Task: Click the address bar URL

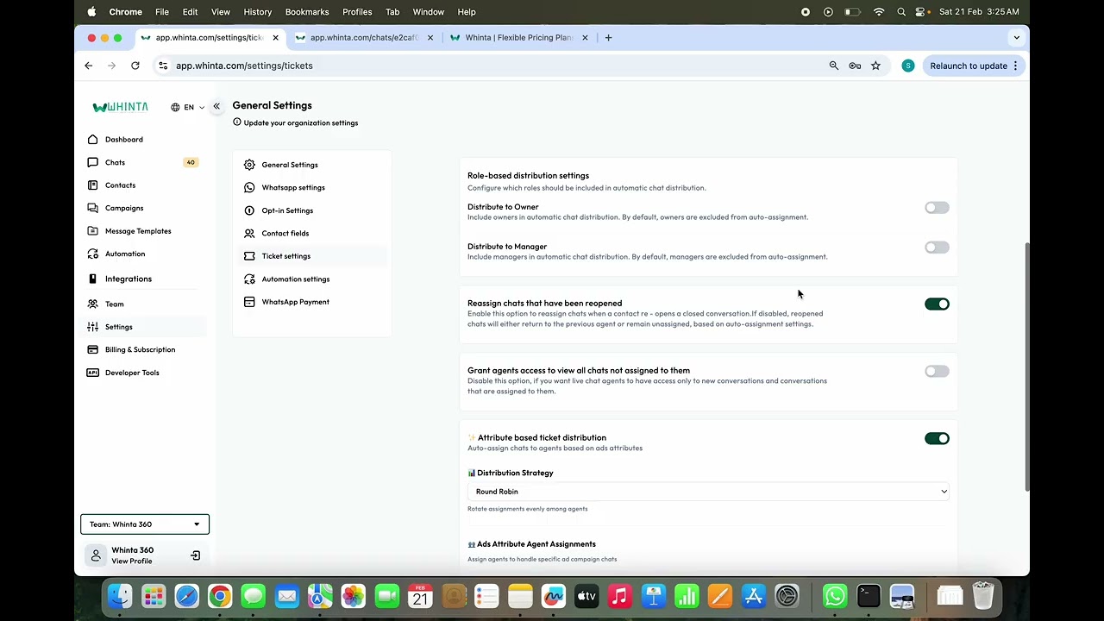Action: click(x=244, y=66)
